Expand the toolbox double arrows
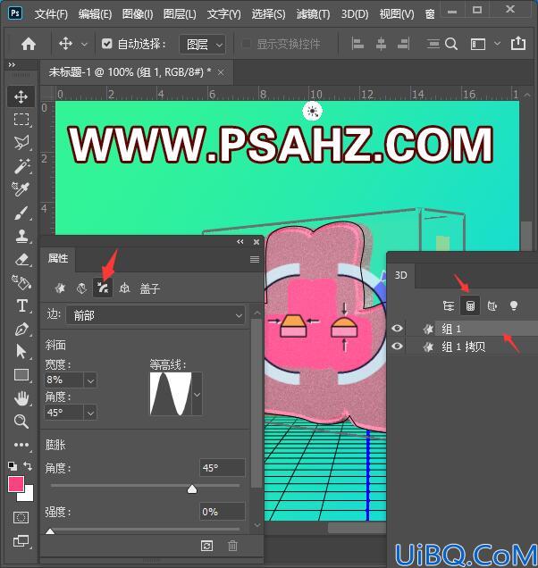 pyautogui.click(x=12, y=65)
